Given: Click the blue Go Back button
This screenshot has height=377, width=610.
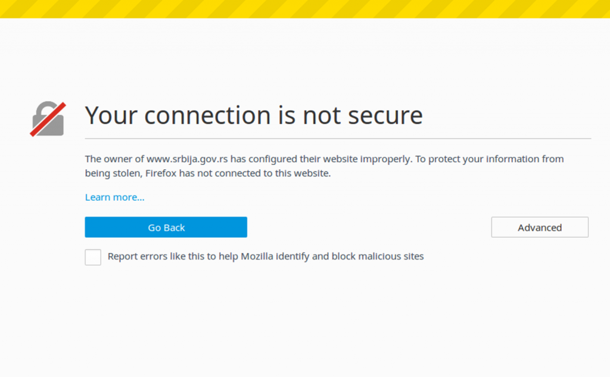Looking at the screenshot, I should click(166, 227).
